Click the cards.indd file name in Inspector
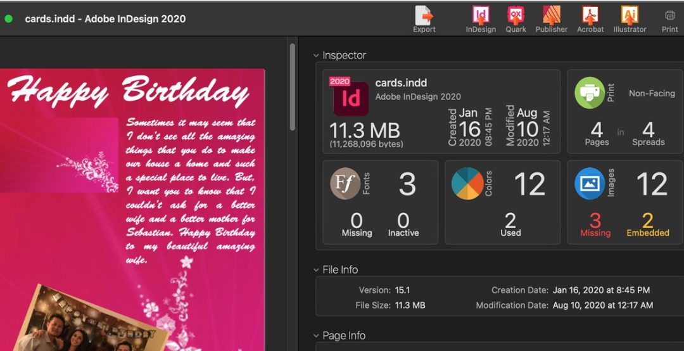 pyautogui.click(x=401, y=83)
